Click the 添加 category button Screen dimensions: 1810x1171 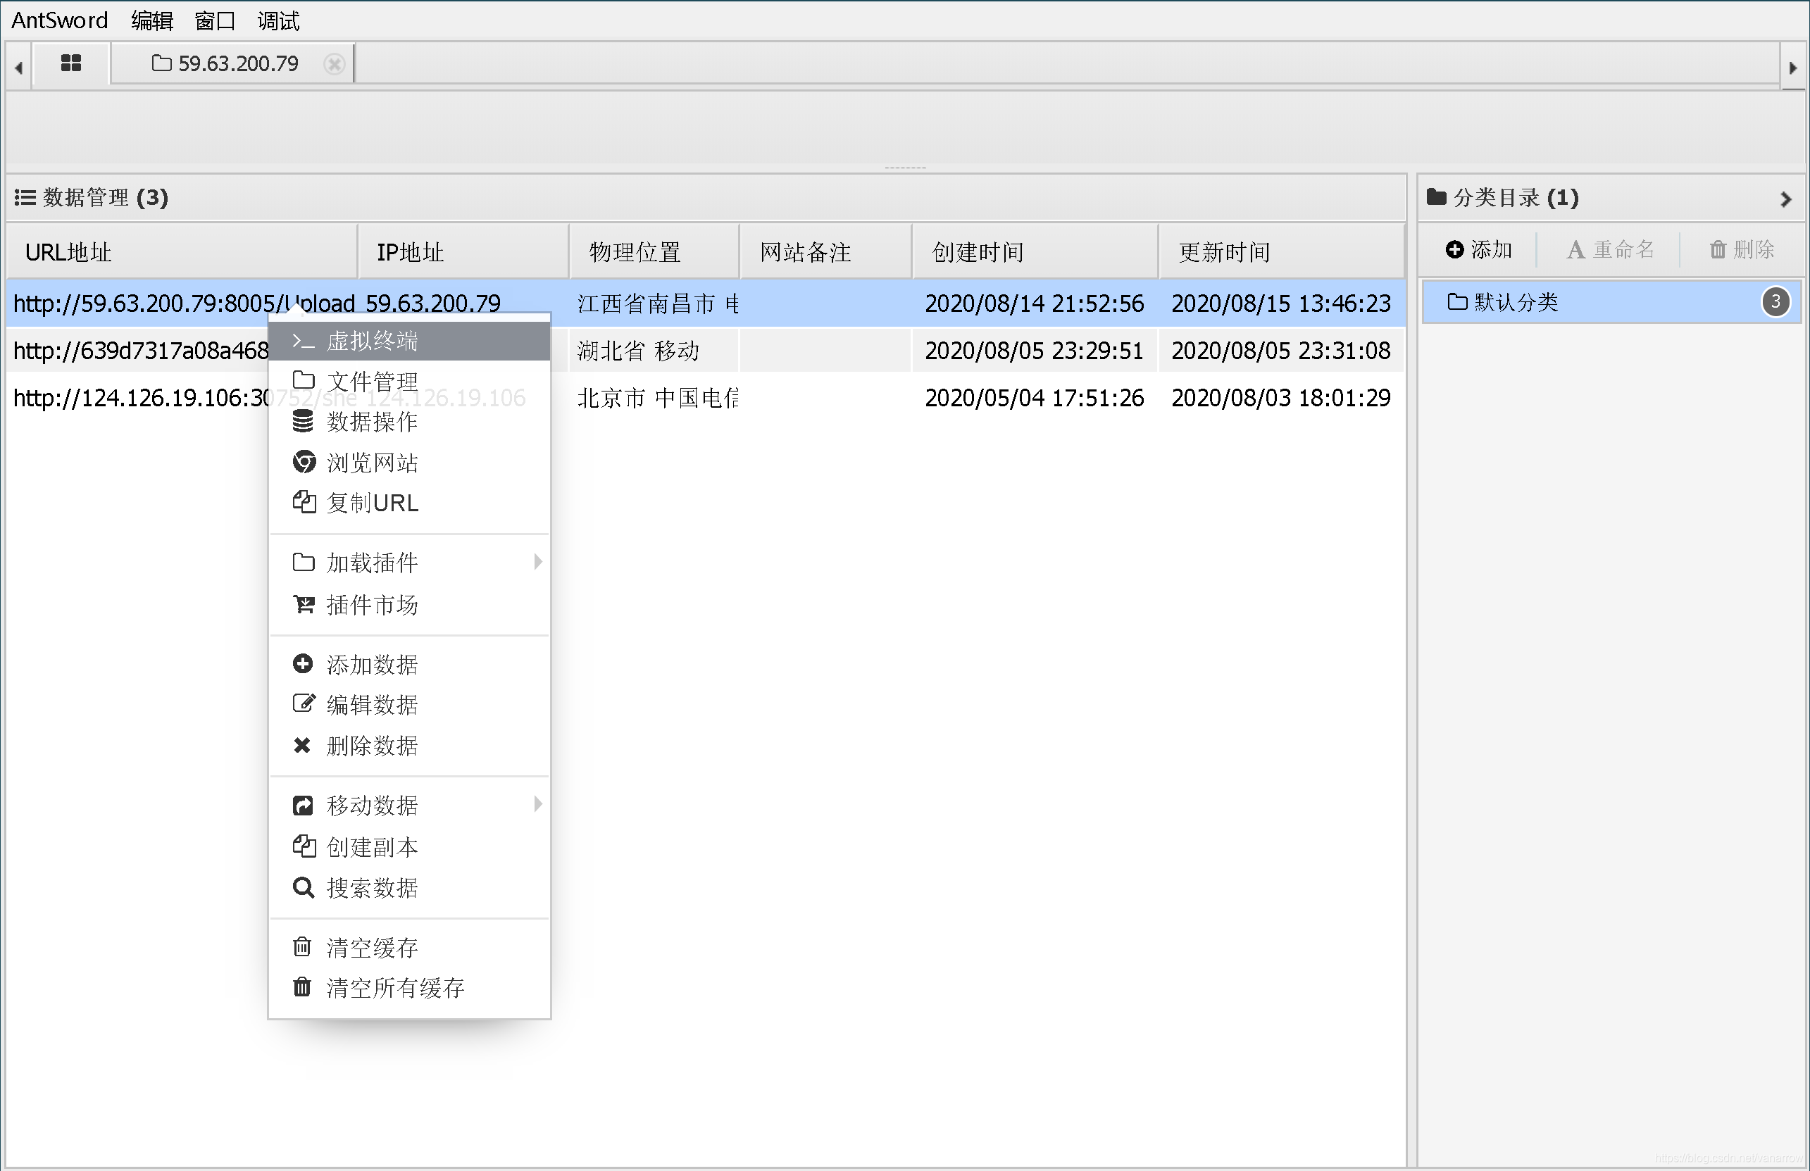(x=1479, y=249)
